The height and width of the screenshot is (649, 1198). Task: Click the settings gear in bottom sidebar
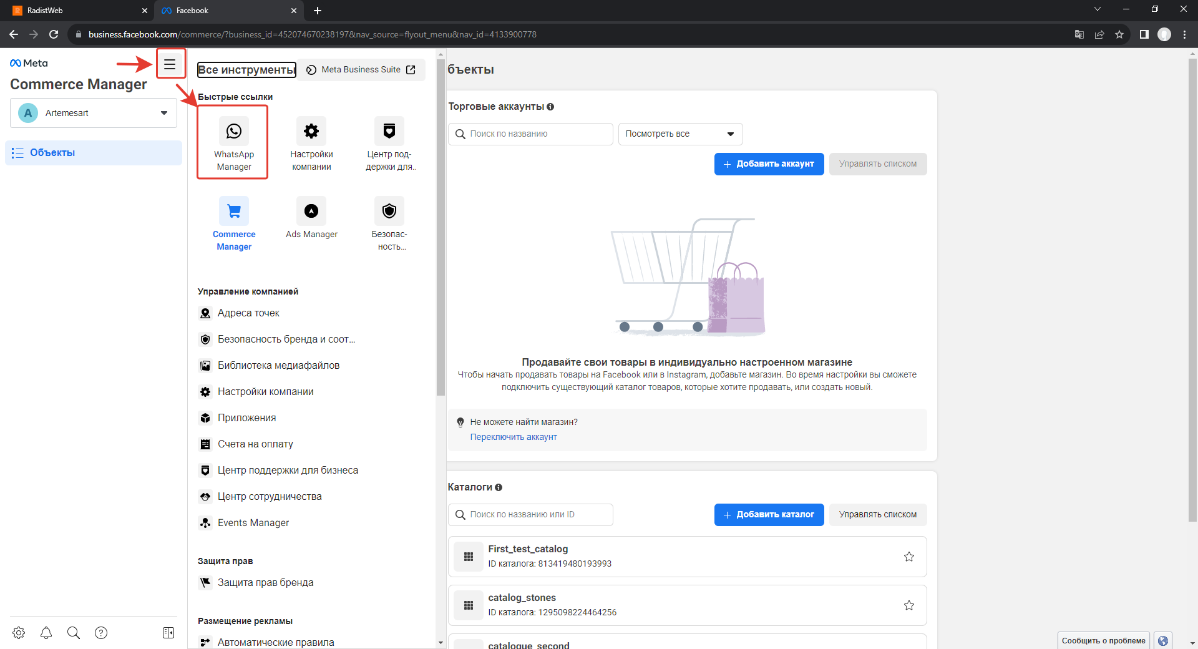click(19, 633)
